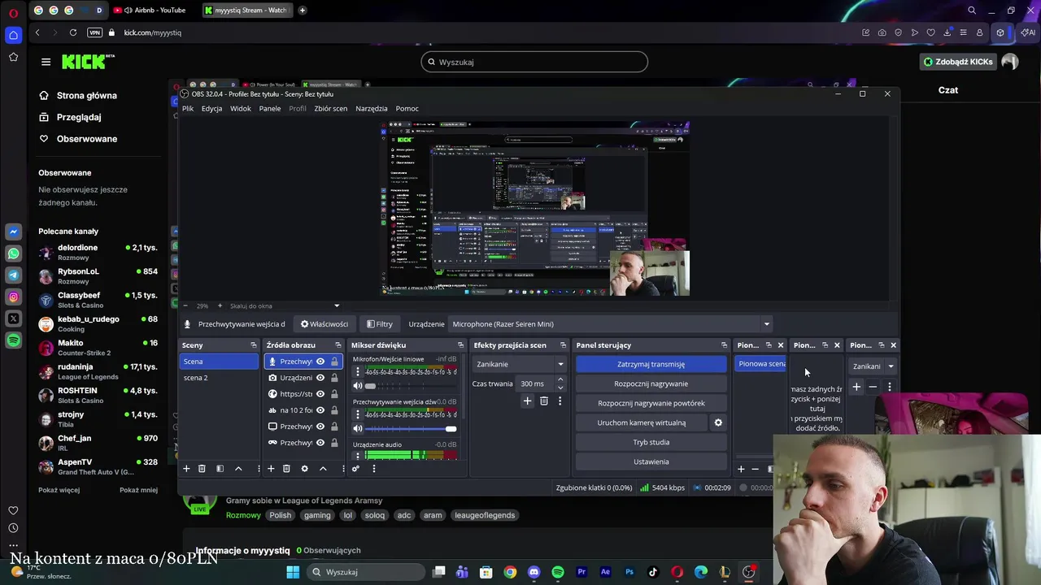The width and height of the screenshot is (1041, 585).
Task: Hide the selected Przechwyt audio input source
Action: [320, 362]
